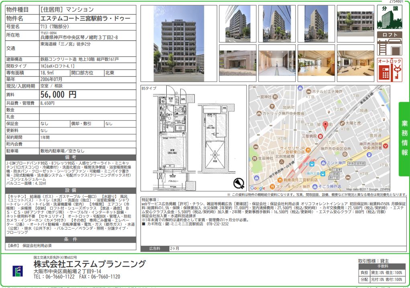Click the 分譲 condominium badge icon
410x288 pixels.
tap(390, 17)
